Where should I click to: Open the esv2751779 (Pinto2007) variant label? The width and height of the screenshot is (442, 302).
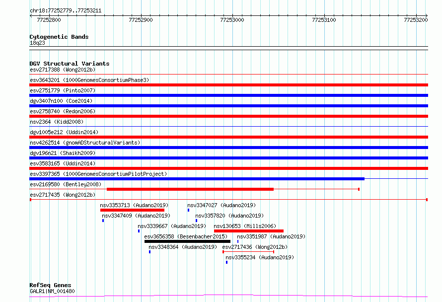pyautogui.click(x=63, y=90)
